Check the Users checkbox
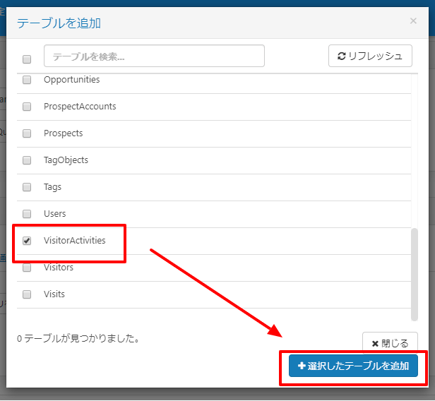Viewport: 435px width, 401px height. click(27, 214)
